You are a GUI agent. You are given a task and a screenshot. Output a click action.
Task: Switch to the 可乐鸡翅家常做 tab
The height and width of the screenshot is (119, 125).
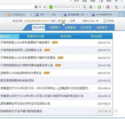pos(104,15)
